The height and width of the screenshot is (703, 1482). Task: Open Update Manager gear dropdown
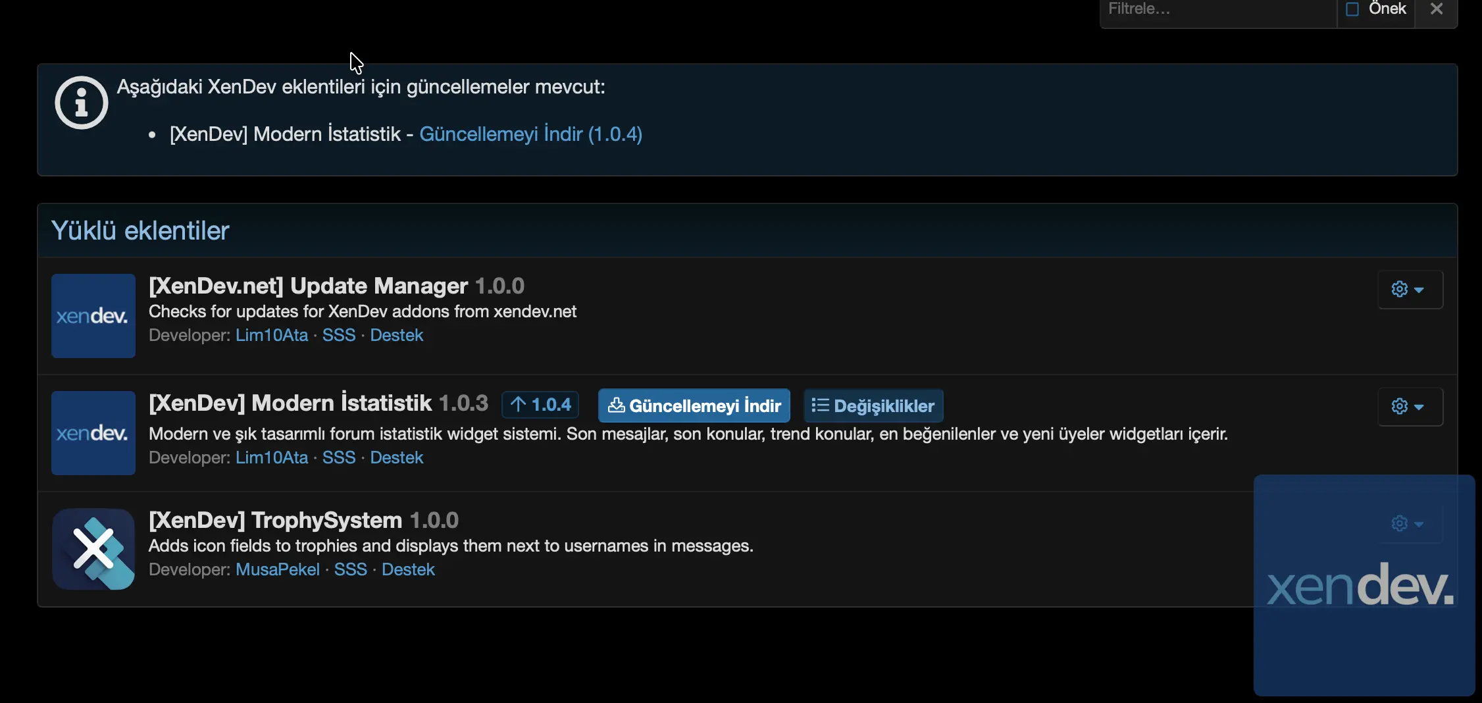pos(1409,290)
